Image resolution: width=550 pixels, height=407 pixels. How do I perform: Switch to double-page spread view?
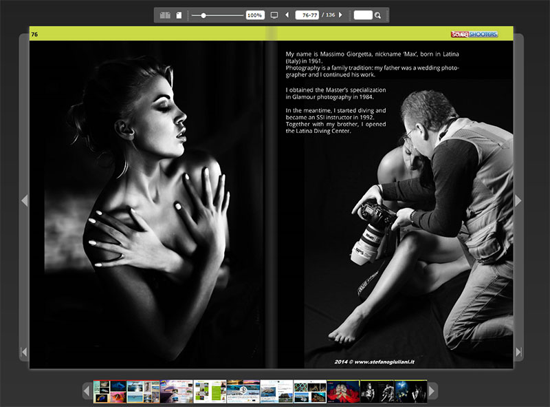tap(165, 15)
